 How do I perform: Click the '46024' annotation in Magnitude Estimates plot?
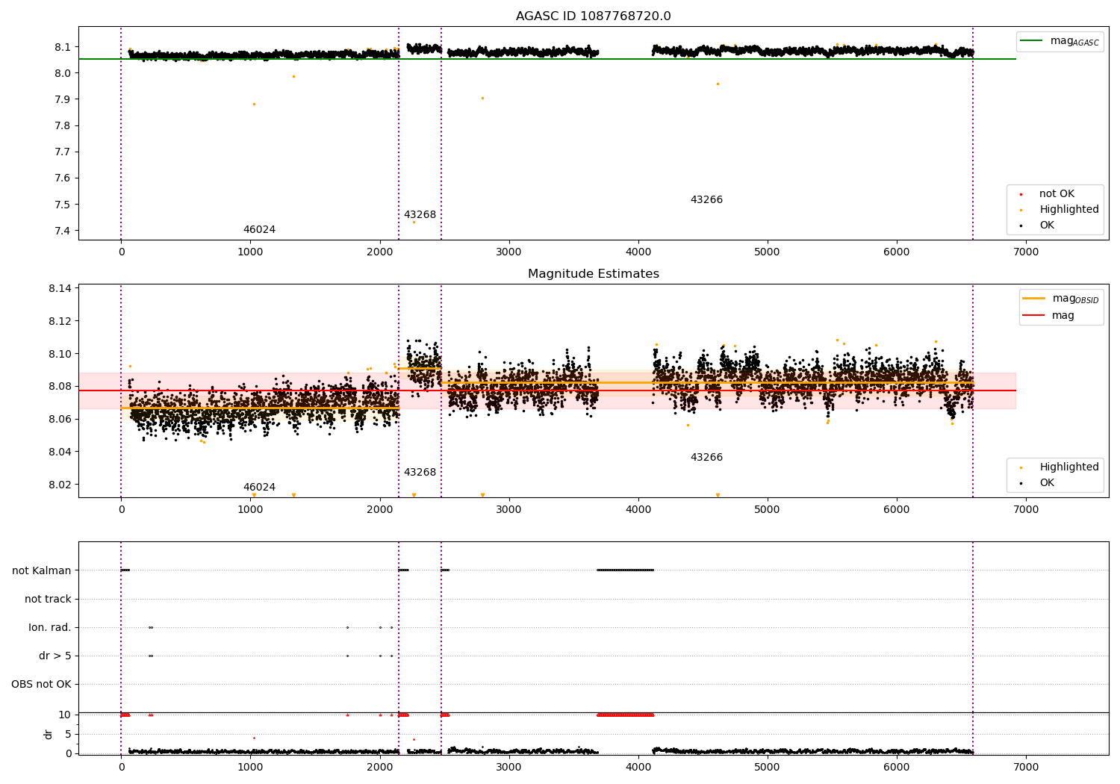[x=259, y=488]
